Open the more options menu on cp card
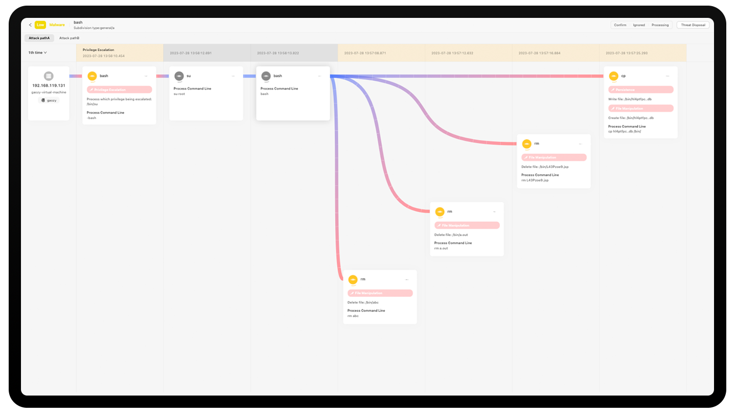 (x=668, y=76)
